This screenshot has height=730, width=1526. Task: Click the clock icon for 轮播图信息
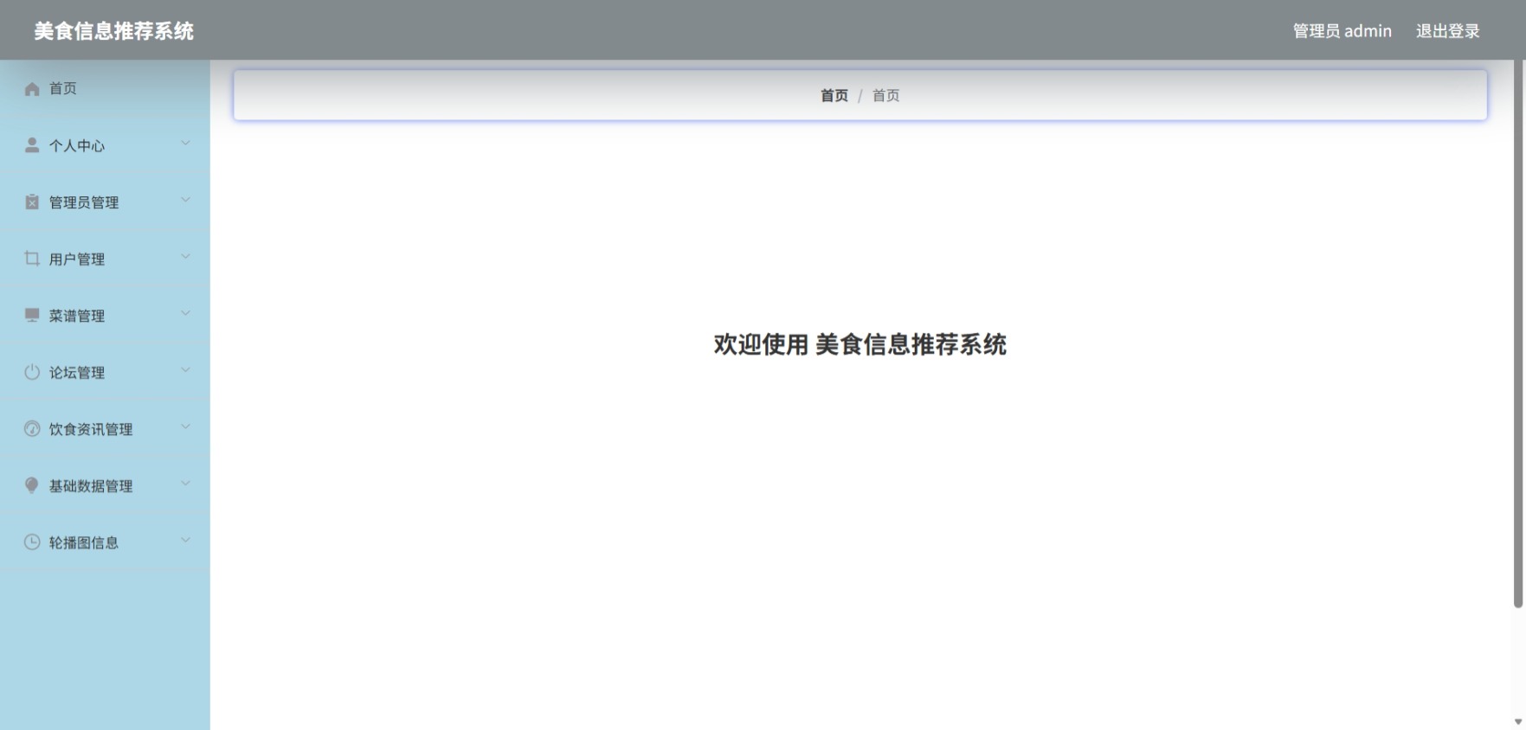point(32,542)
